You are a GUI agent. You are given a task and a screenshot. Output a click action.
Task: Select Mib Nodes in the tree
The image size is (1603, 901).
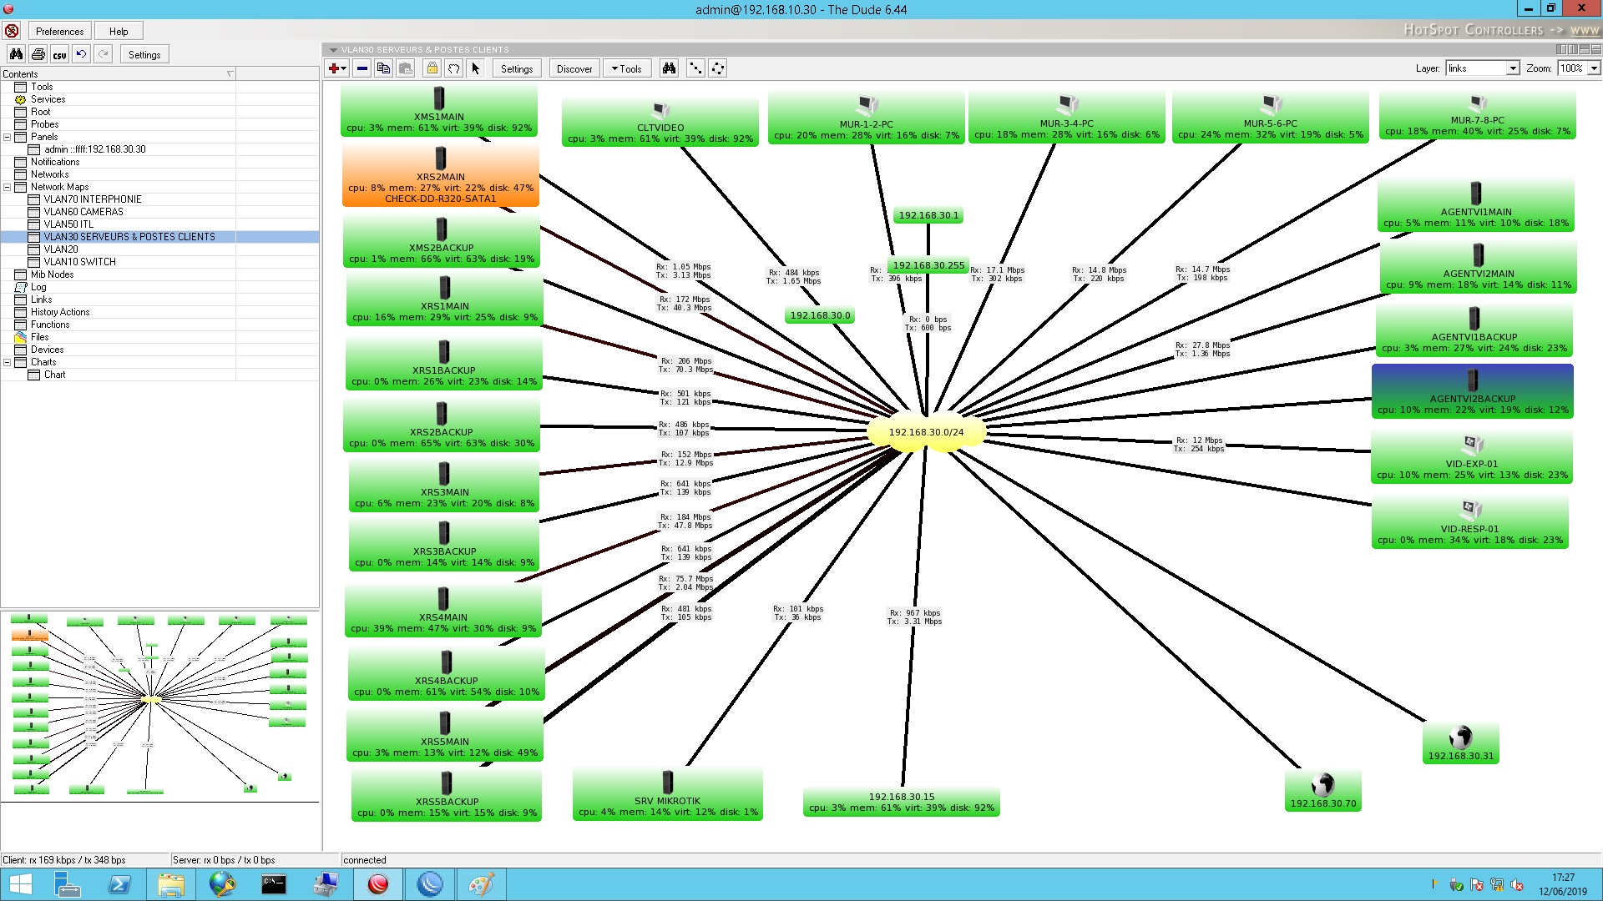coord(52,274)
